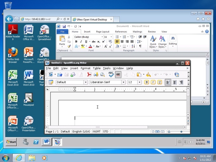Open Word font size dropdown showing 11
The image size is (216, 162).
pos(111,37)
